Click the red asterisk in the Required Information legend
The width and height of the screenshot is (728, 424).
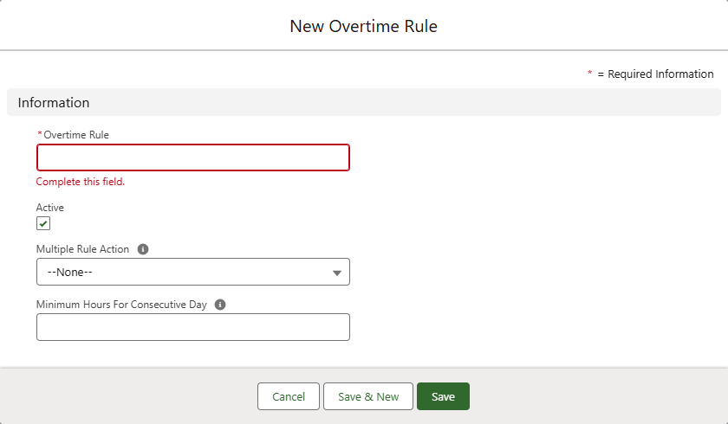(590, 74)
